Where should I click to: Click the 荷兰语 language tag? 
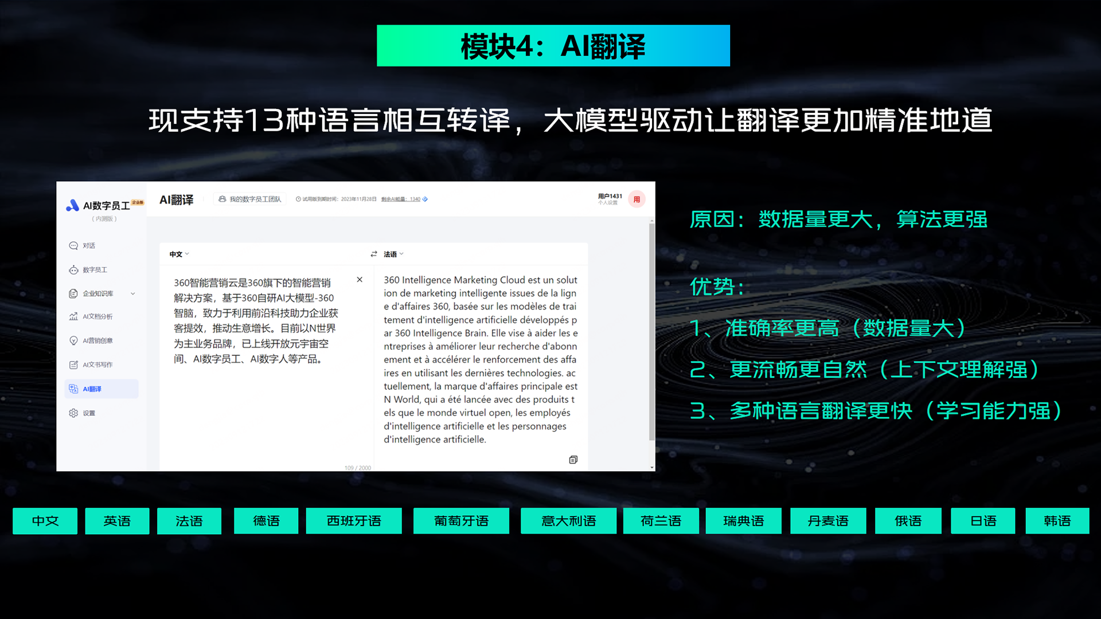pyautogui.click(x=661, y=521)
